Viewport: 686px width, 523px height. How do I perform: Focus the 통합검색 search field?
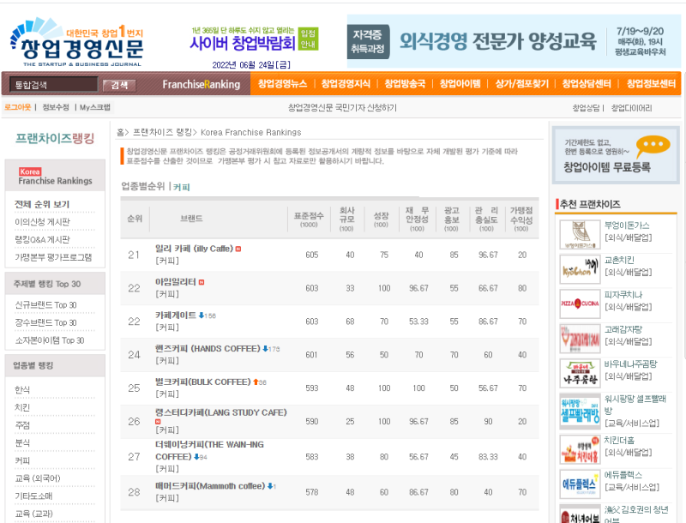(54, 85)
